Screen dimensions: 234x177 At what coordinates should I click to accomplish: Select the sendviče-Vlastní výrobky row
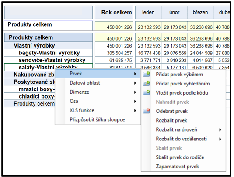point(49,60)
